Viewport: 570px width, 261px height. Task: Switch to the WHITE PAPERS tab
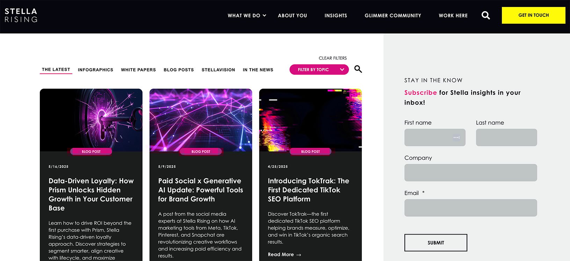[138, 70]
